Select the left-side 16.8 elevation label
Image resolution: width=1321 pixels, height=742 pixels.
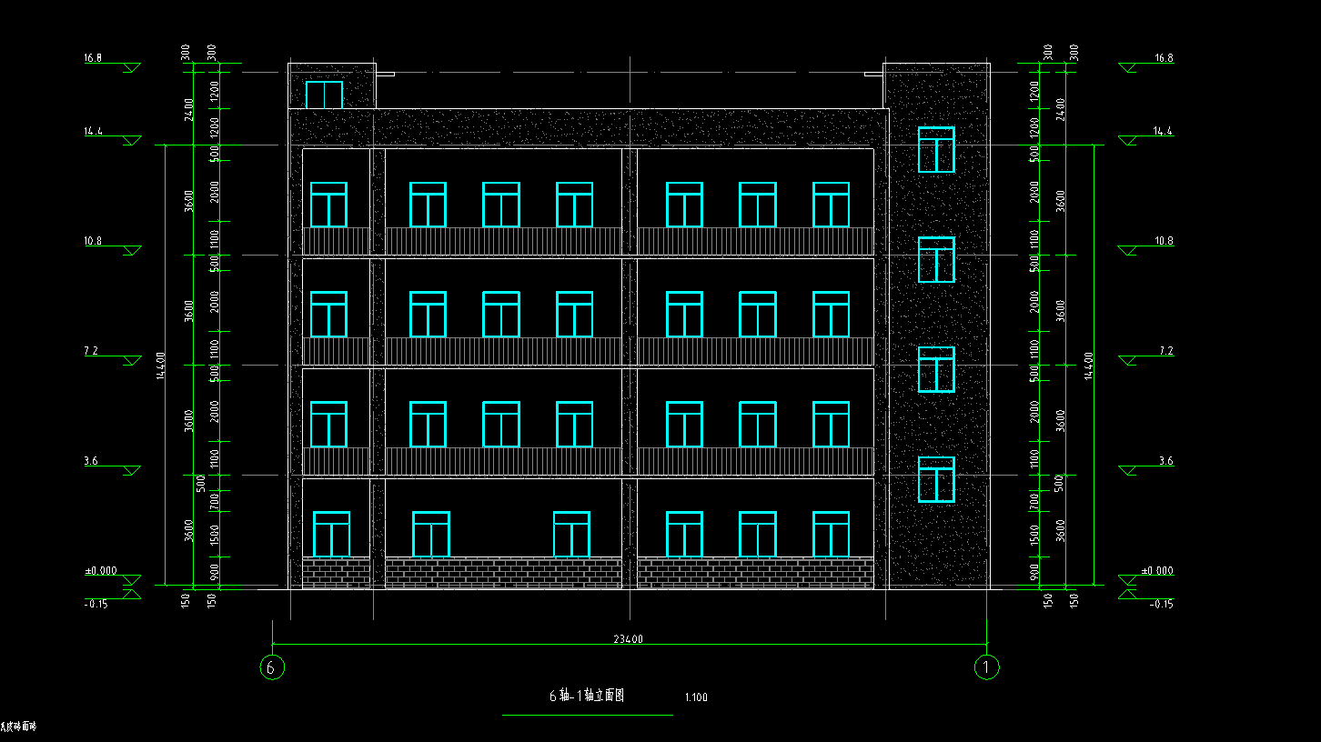coord(93,58)
